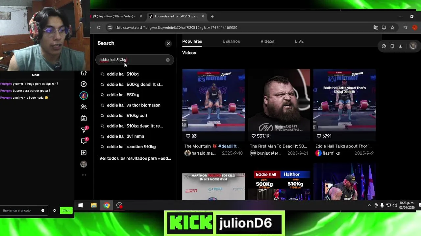Open TikTok Home from the sidebar

[x=84, y=73]
